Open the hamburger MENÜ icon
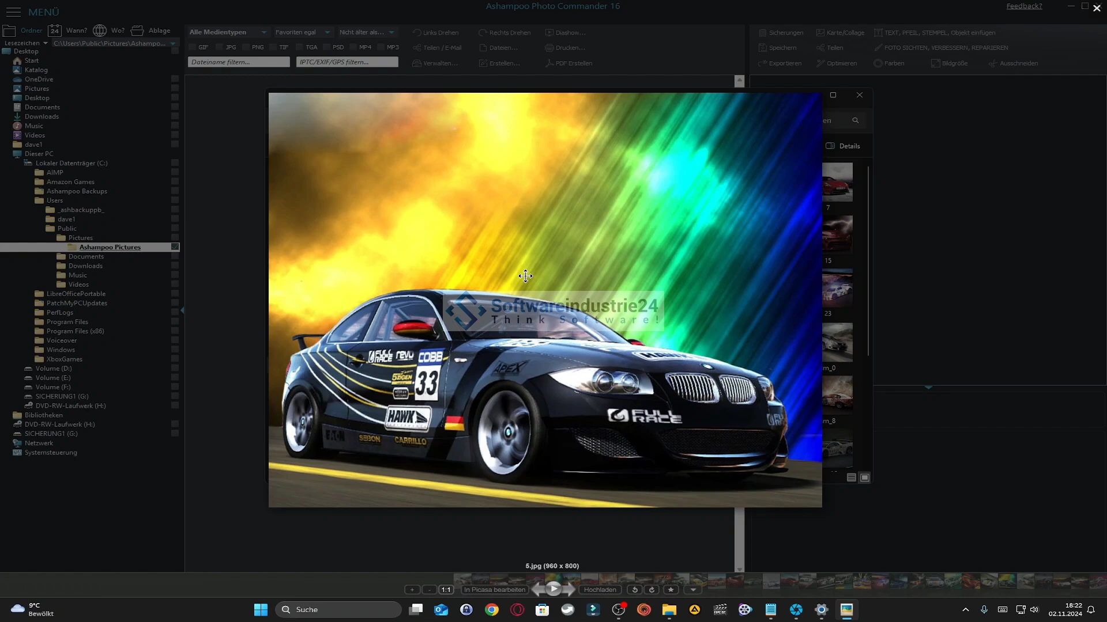Viewport: 1107px width, 622px height. (x=13, y=12)
